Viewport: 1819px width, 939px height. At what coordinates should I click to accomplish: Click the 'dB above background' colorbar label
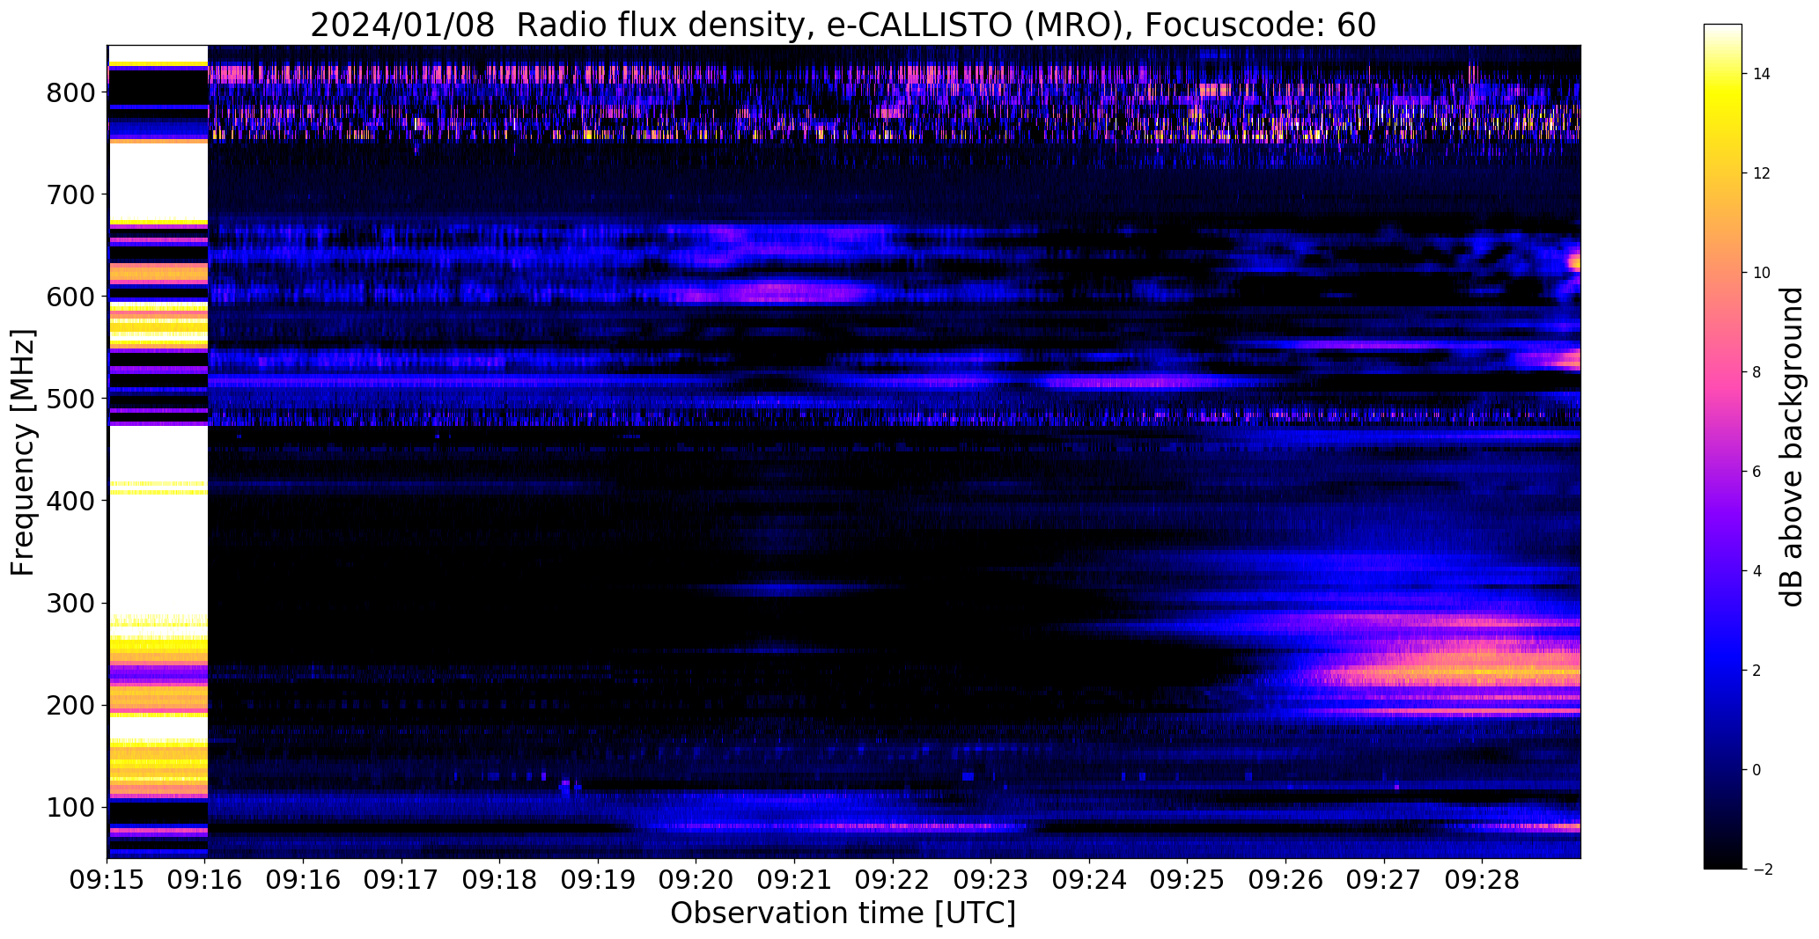1792,446
